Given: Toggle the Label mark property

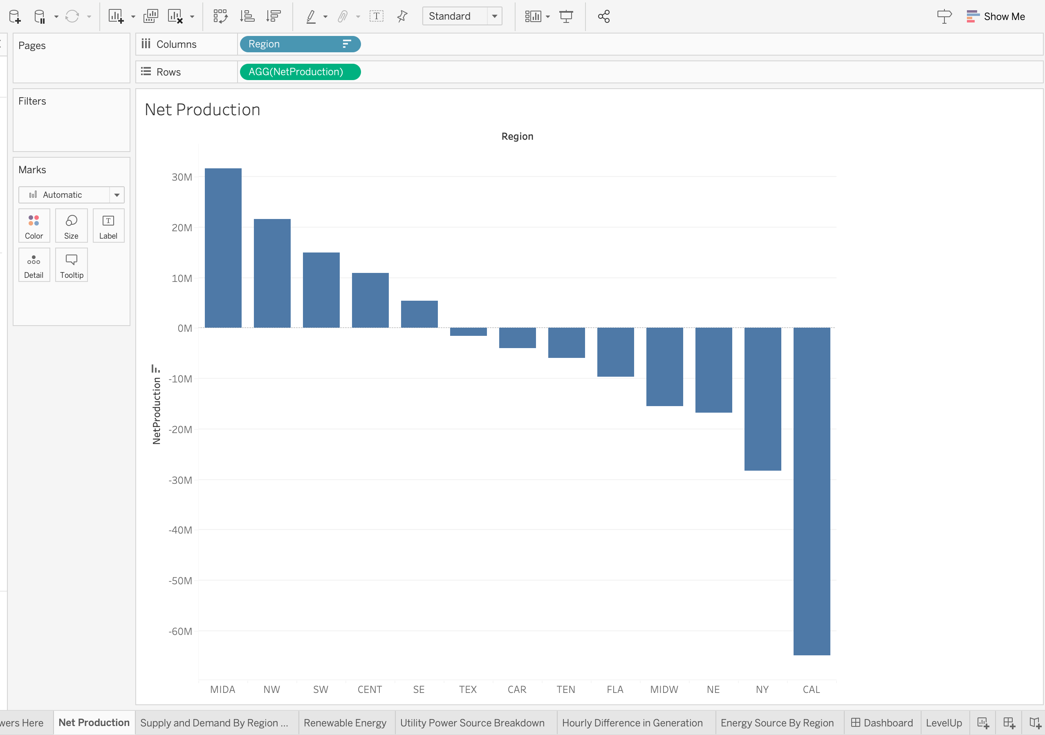Looking at the screenshot, I should (x=108, y=226).
